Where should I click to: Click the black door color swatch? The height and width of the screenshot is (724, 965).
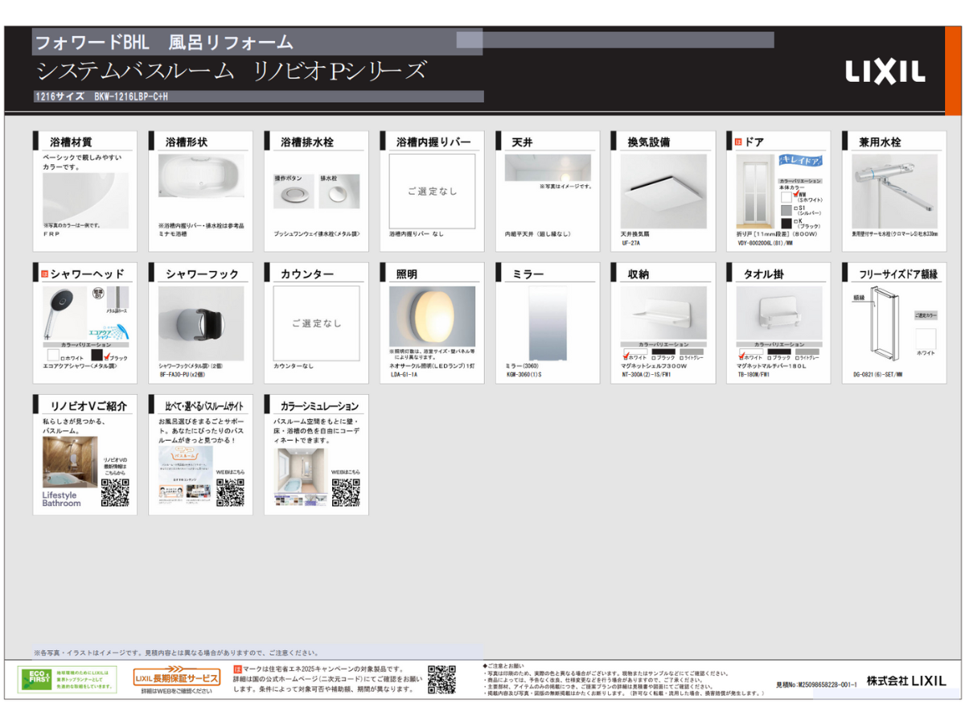(x=786, y=222)
